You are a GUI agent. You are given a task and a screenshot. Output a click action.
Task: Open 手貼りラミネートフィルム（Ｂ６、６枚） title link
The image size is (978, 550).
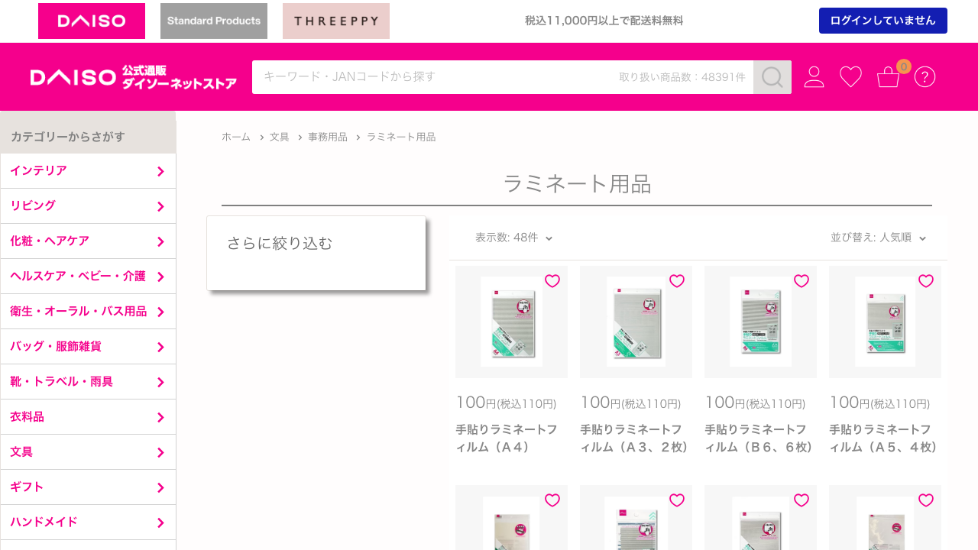point(759,438)
